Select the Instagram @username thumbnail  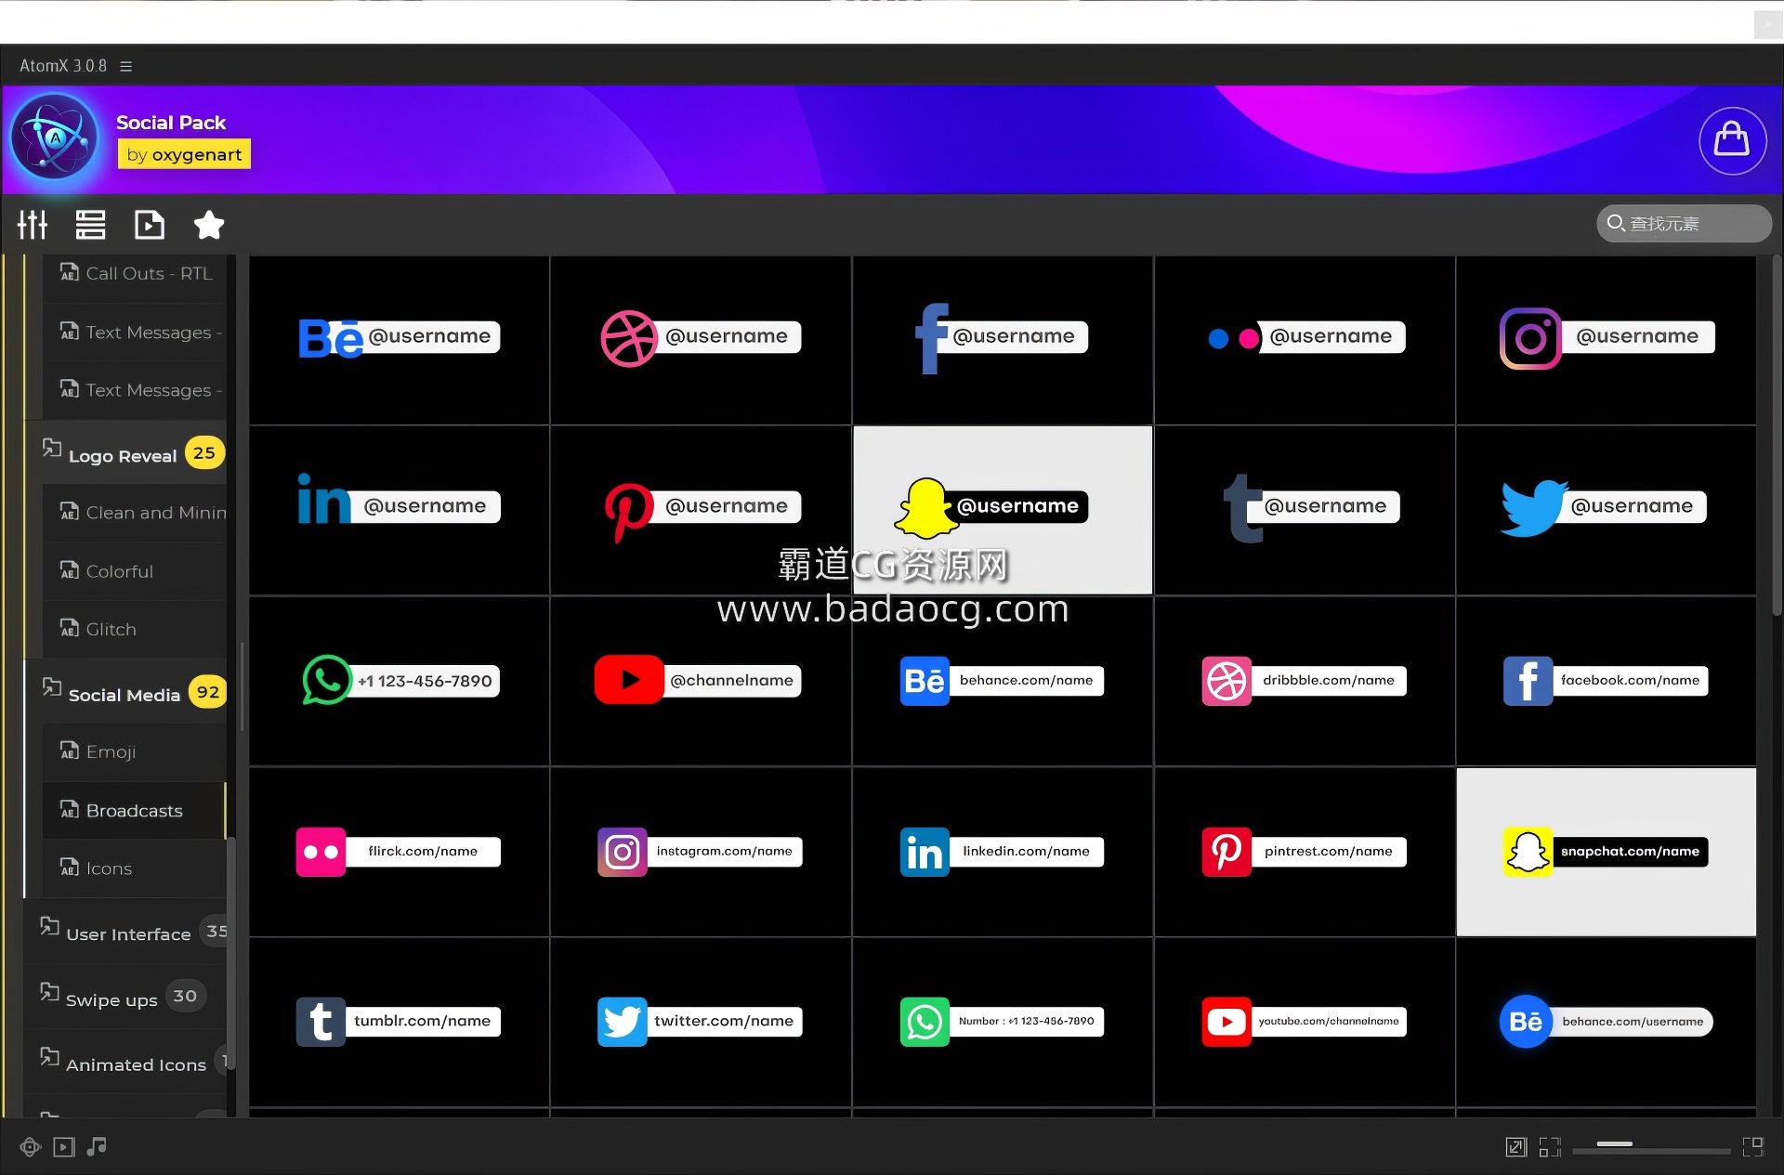pyautogui.click(x=1607, y=340)
